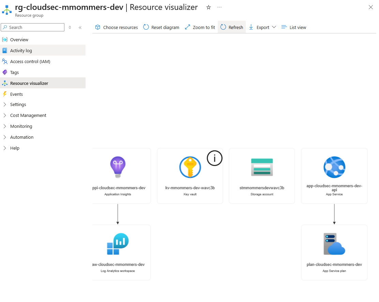The height and width of the screenshot is (302, 379).
Task: Click Refresh button
Action: [x=232, y=27]
